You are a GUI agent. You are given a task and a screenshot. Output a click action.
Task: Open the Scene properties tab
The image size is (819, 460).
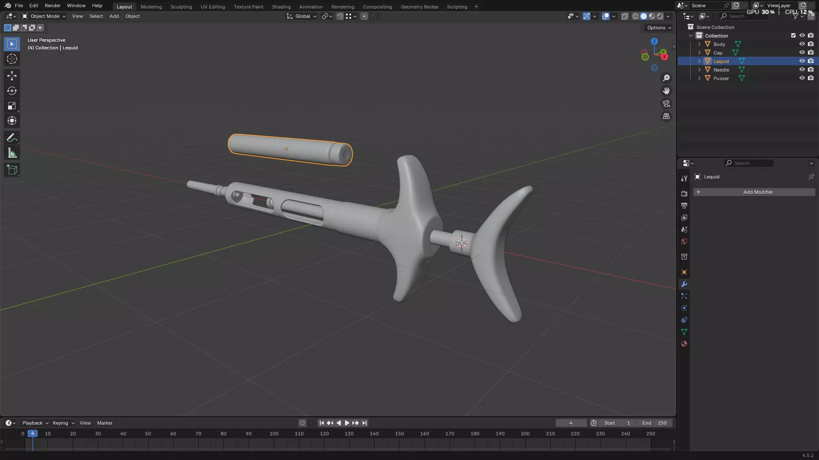(684, 230)
